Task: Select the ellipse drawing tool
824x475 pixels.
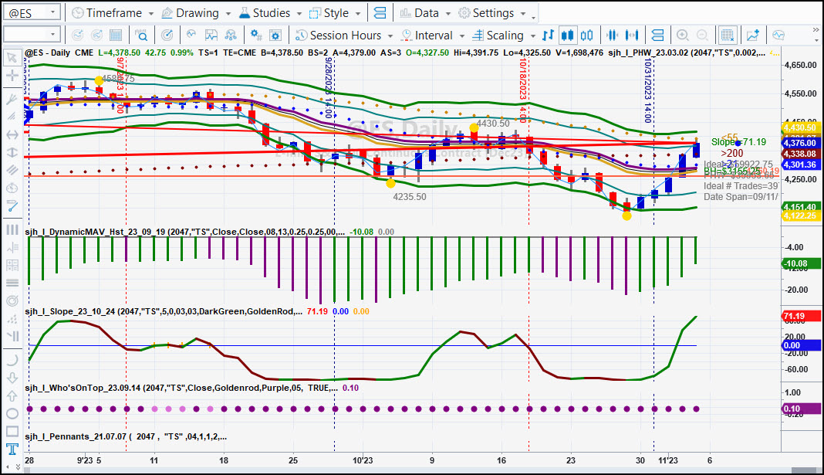Action: coord(12,413)
